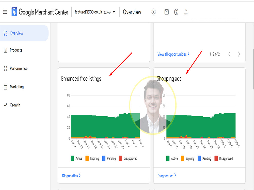This screenshot has height=190, width=254.
Task: Open Performance in the sidebar
Action: 19,68
